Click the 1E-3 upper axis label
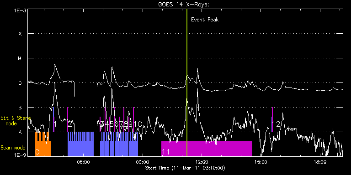351x175 pixels. click(20, 10)
